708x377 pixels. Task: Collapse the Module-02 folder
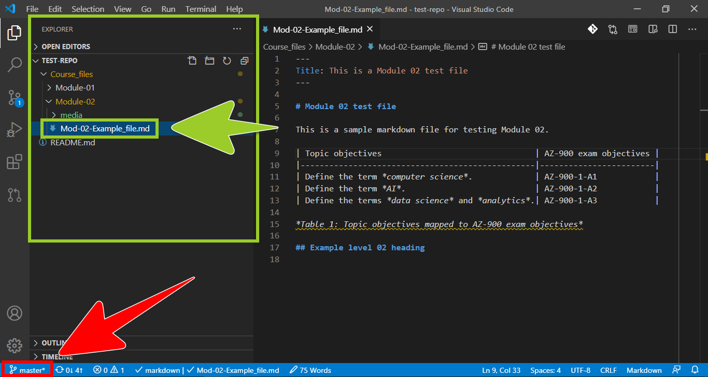tap(49, 101)
